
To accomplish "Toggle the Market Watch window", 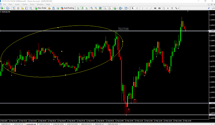I will 14,8.
